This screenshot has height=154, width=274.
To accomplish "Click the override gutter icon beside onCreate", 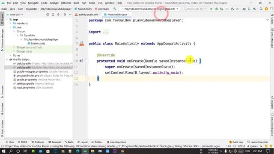I will point(81,61).
